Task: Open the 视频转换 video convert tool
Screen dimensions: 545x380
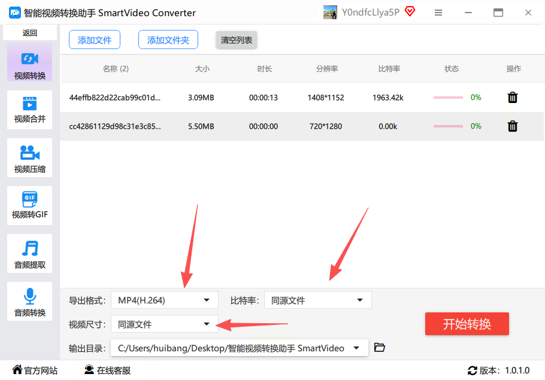Action: pos(29,62)
